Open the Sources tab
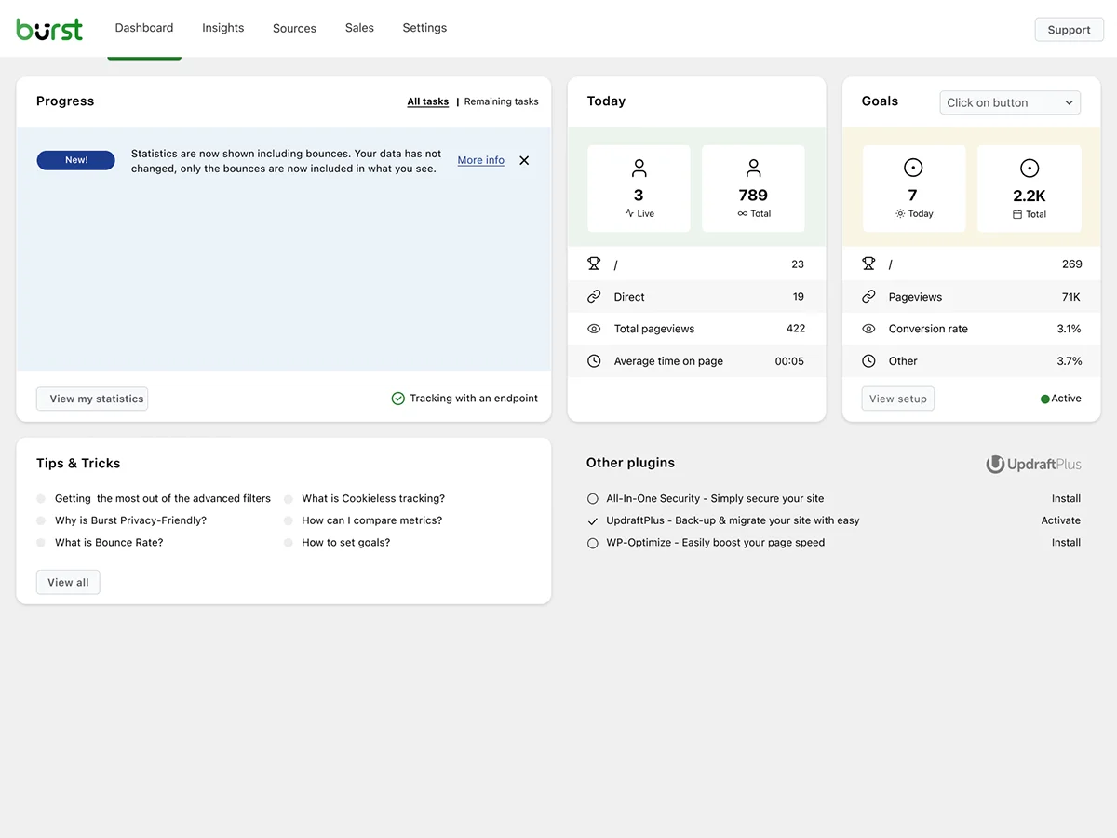 [x=294, y=28]
